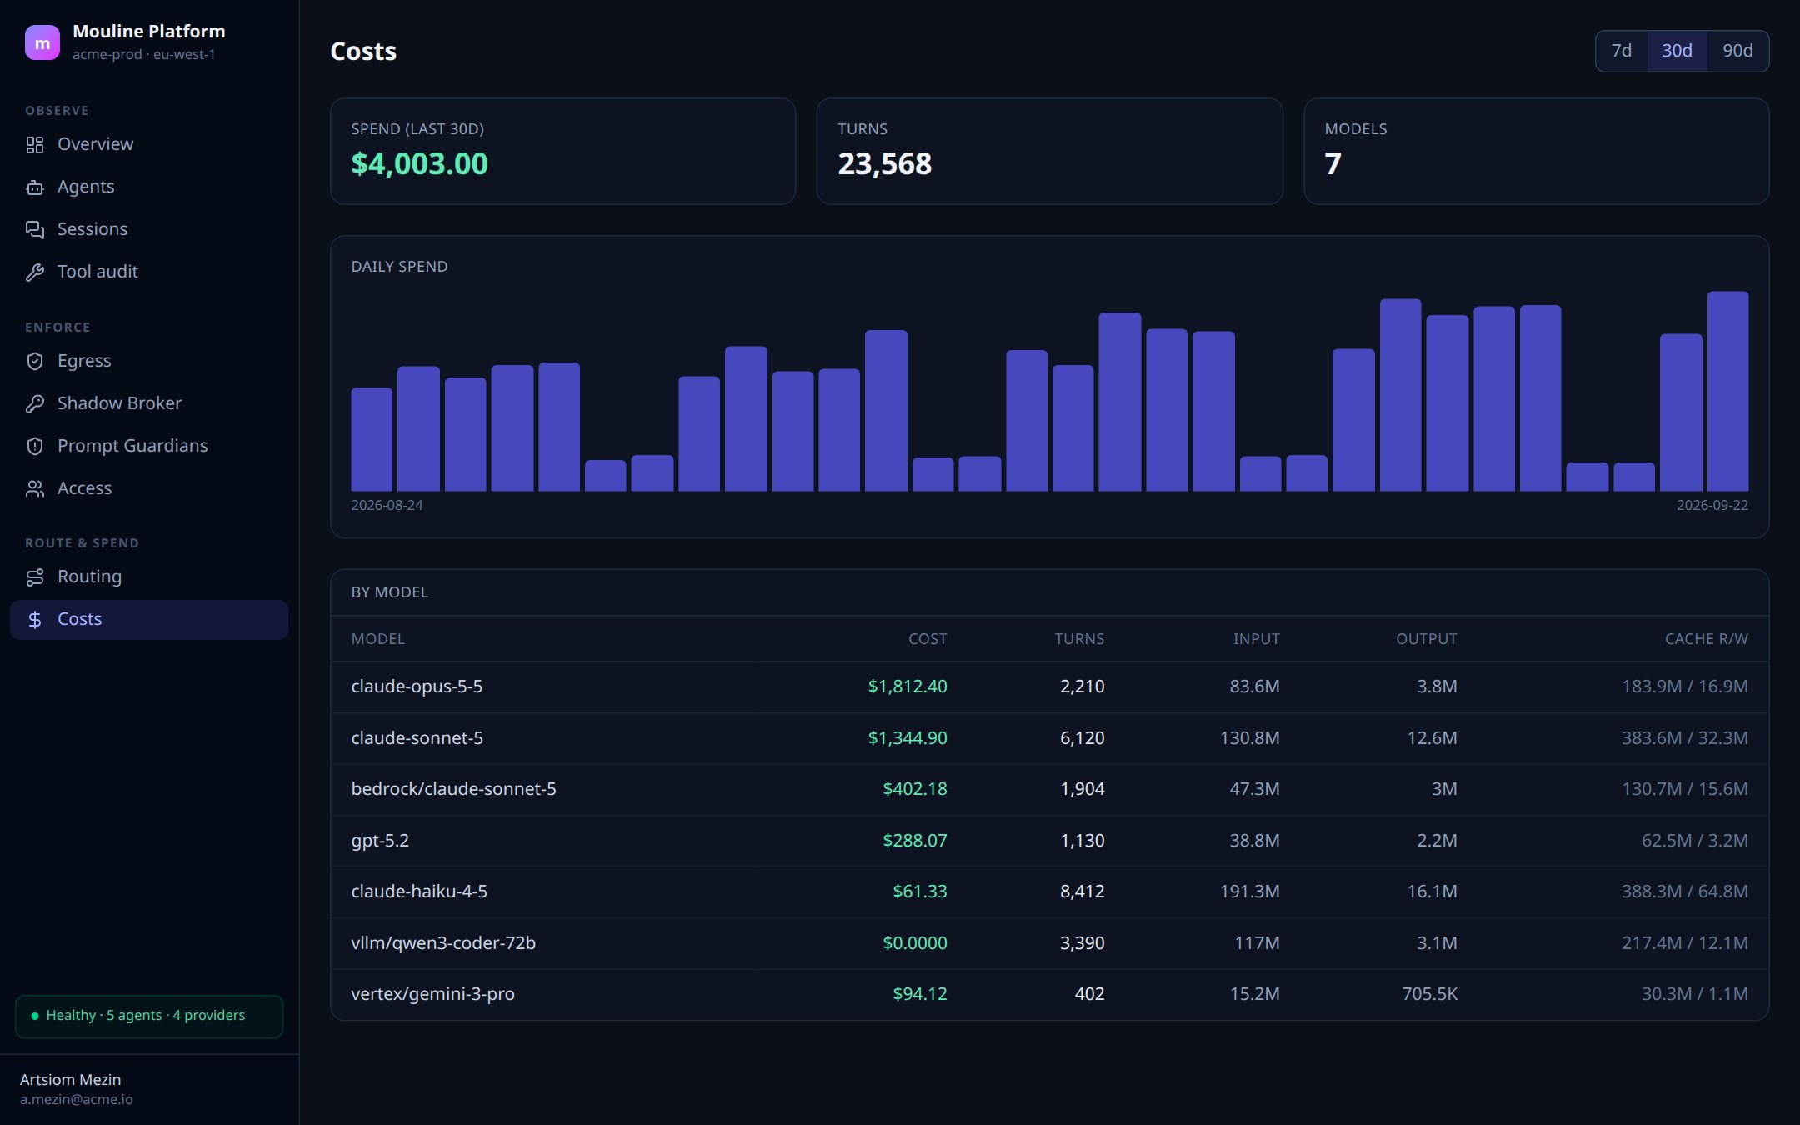1800x1125 pixels.
Task: Click the 191.3M input value
Action: [x=1249, y=892]
